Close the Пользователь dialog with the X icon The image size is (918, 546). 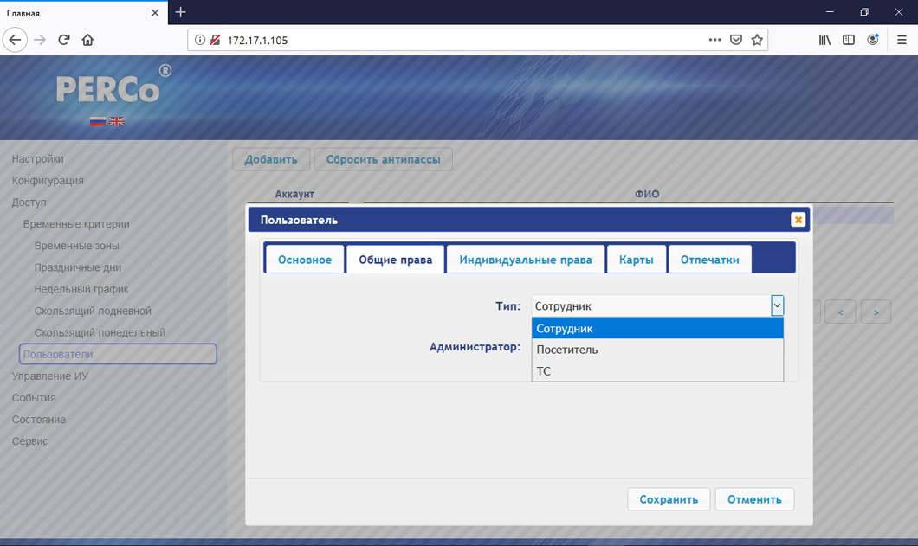[x=798, y=220]
